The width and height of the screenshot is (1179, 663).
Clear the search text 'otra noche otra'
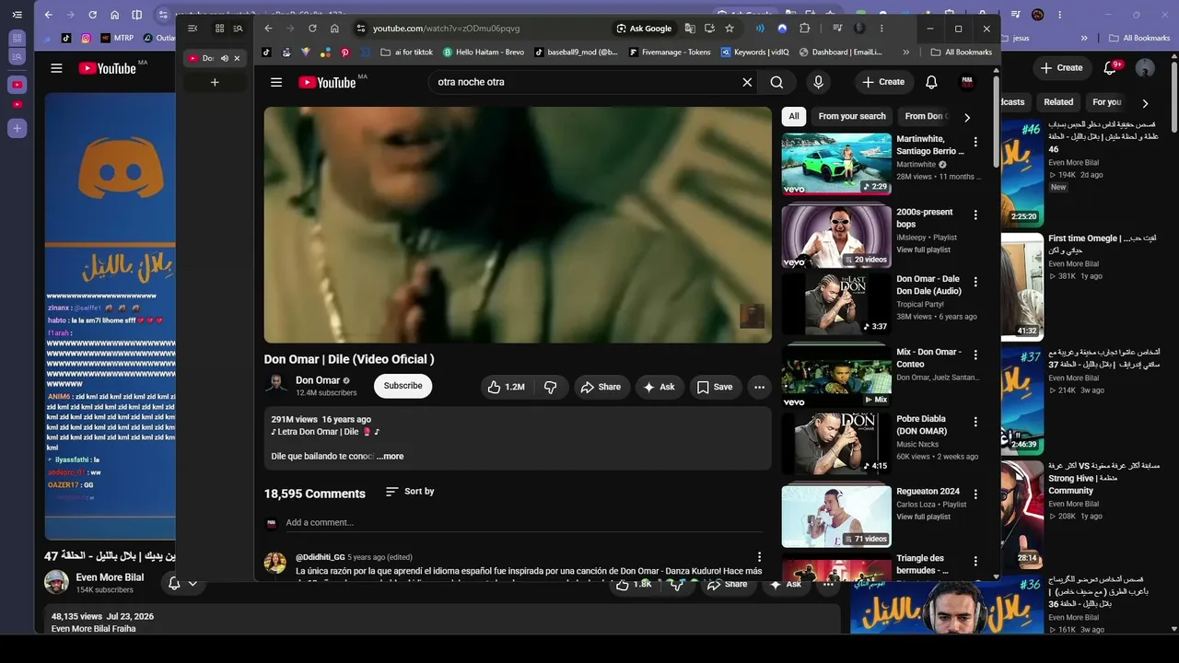747,82
